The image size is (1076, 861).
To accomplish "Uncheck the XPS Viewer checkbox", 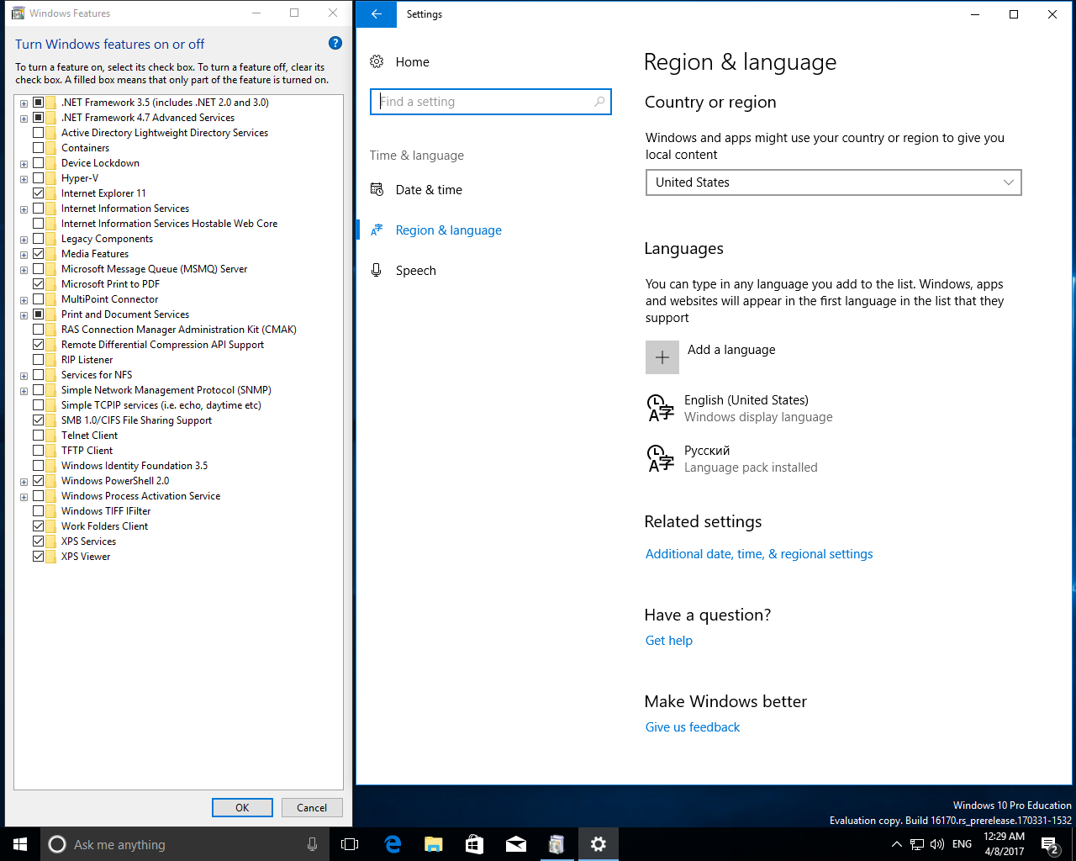I will 39,557.
